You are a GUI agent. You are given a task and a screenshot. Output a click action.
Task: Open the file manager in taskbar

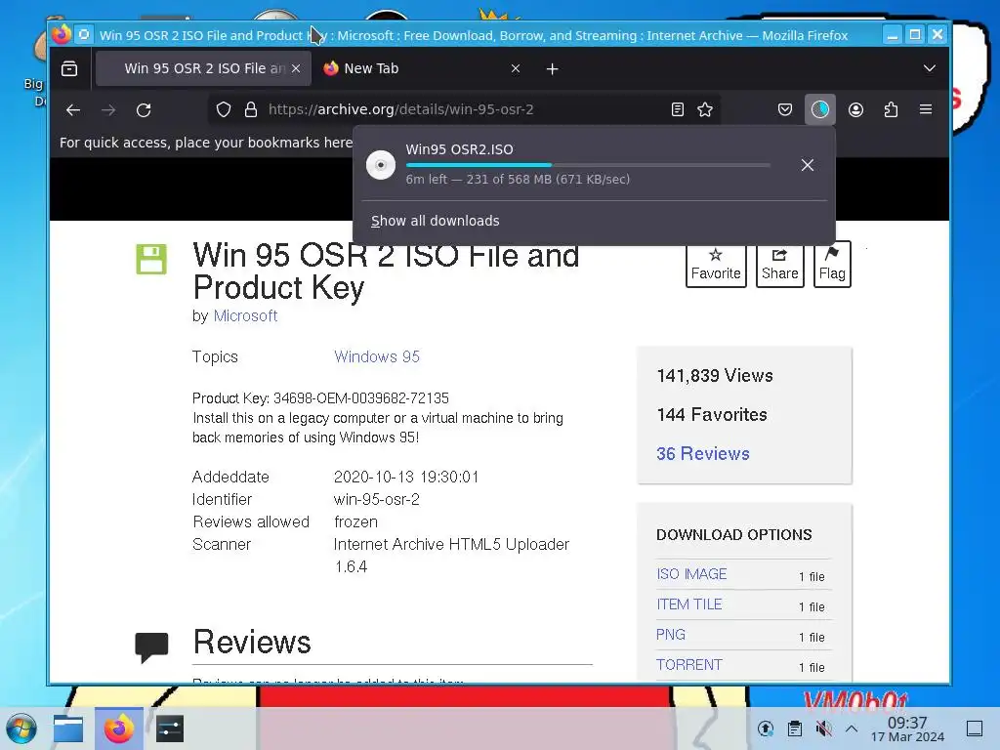point(68,729)
